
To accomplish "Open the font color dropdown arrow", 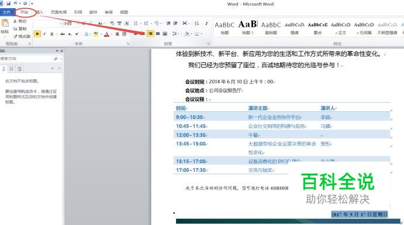I will pyautogui.click(x=111, y=34).
